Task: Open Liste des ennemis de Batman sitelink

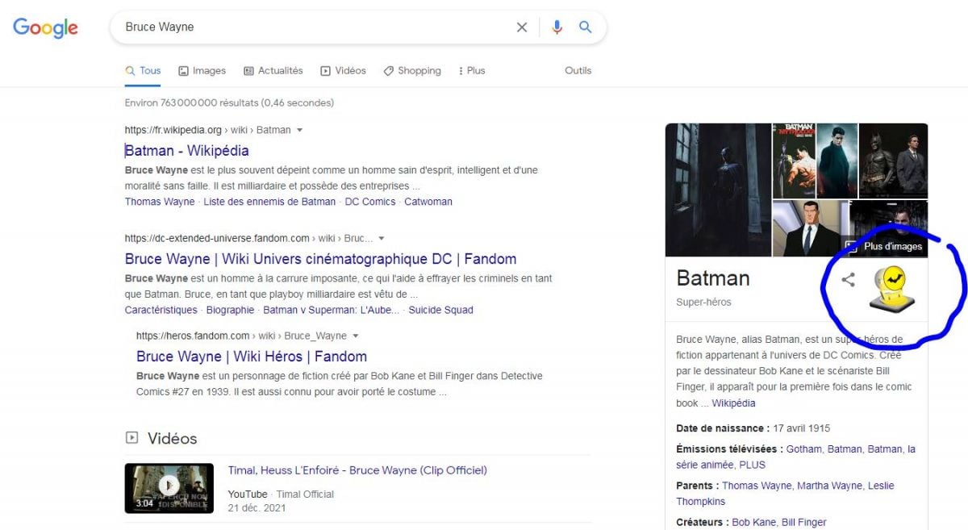Action: (269, 202)
